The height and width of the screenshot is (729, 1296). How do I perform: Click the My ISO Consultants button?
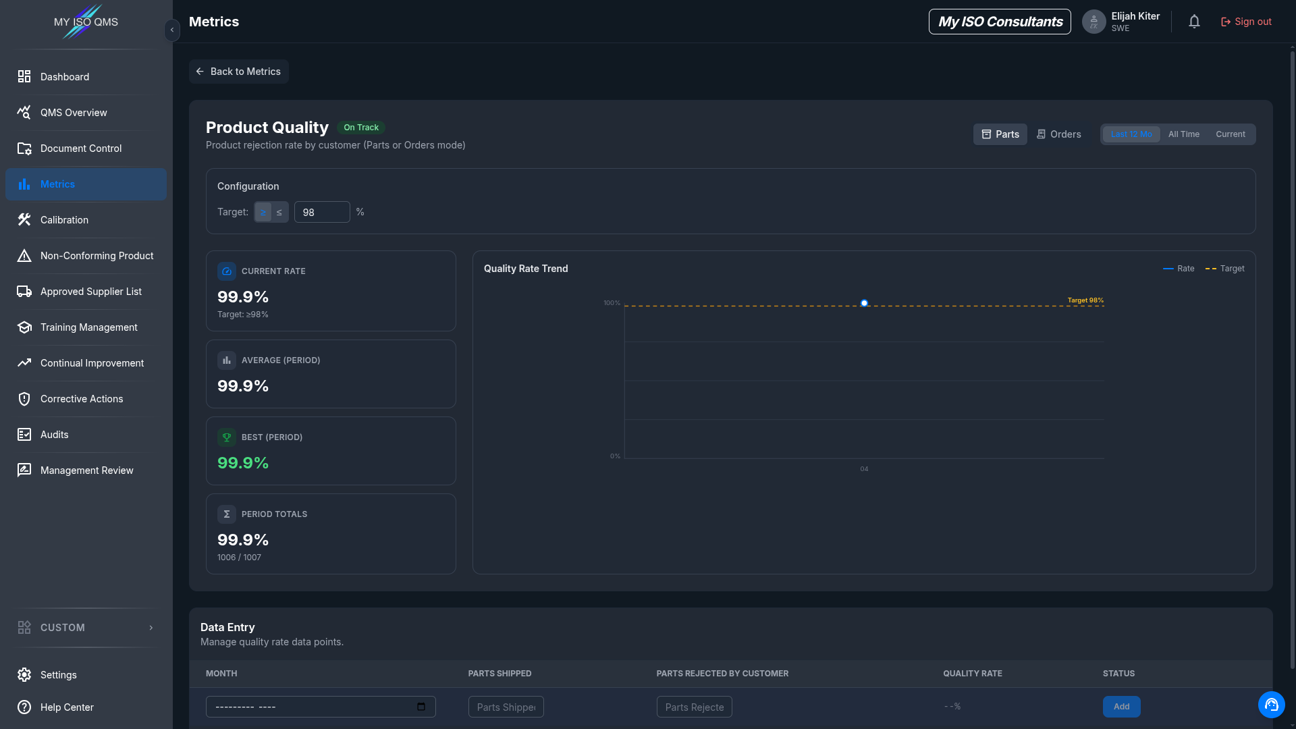[1000, 22]
